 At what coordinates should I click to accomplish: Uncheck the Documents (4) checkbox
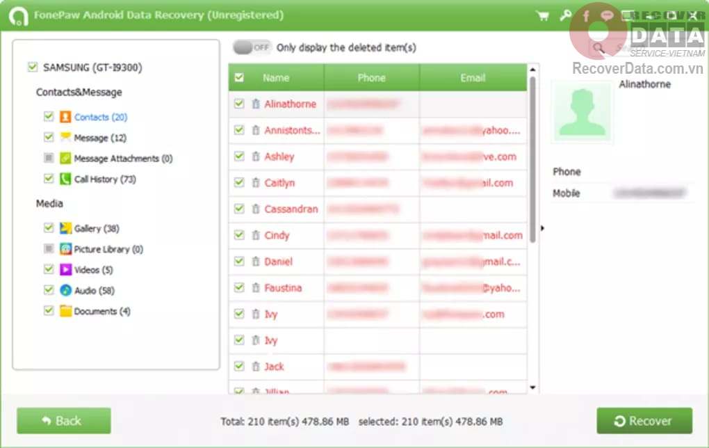[49, 310]
